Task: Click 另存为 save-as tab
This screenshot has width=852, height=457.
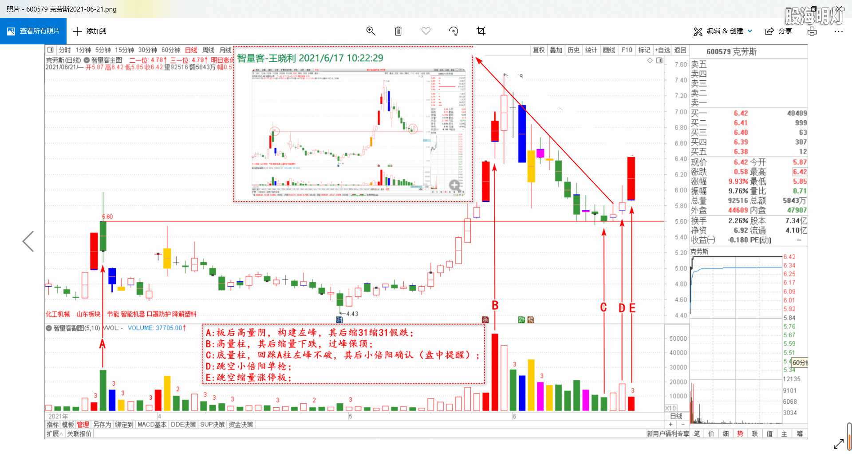Action: pos(102,425)
